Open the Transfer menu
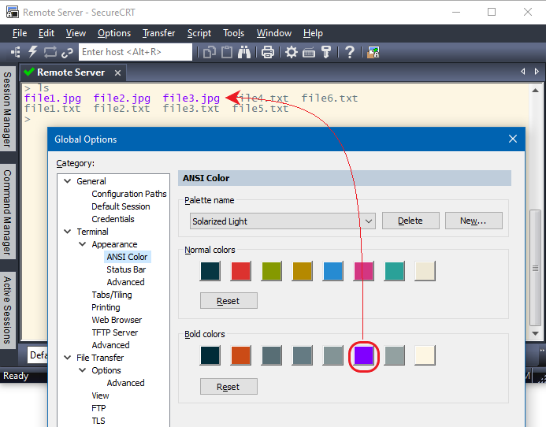Viewport: 546px width, 427px height. click(x=159, y=33)
